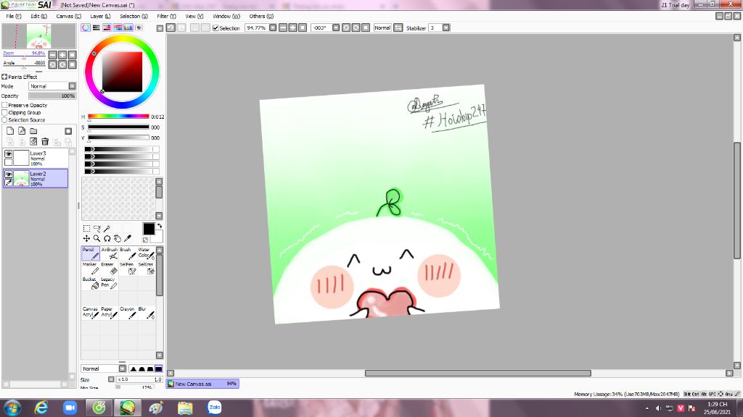
Task: Enable Clipping Group checkbox
Action: 5,112
